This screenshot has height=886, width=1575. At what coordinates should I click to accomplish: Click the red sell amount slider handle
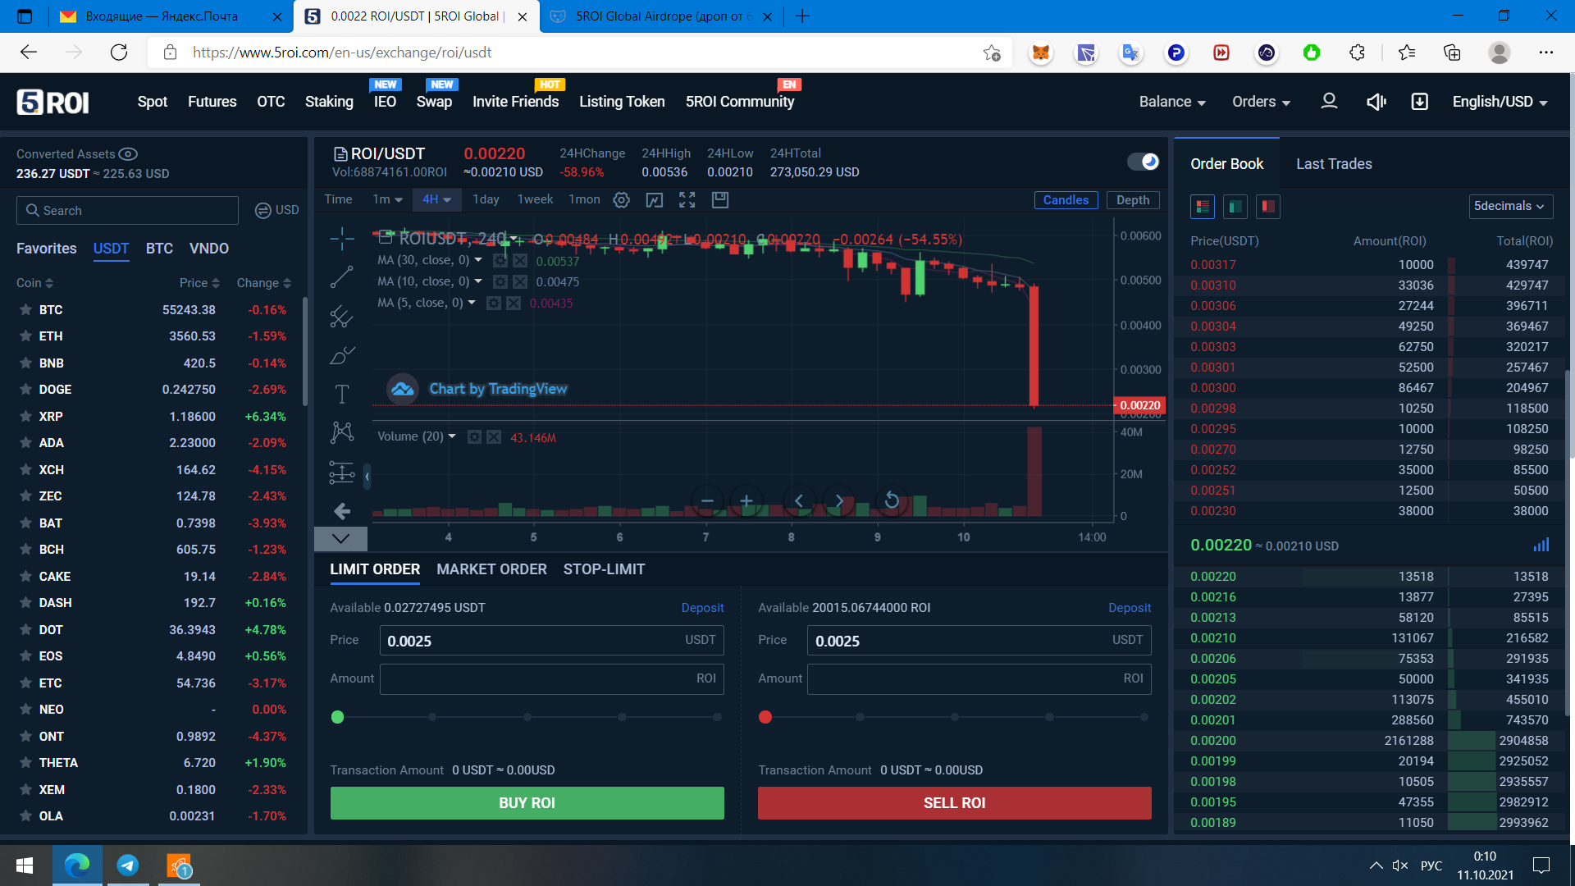(765, 717)
